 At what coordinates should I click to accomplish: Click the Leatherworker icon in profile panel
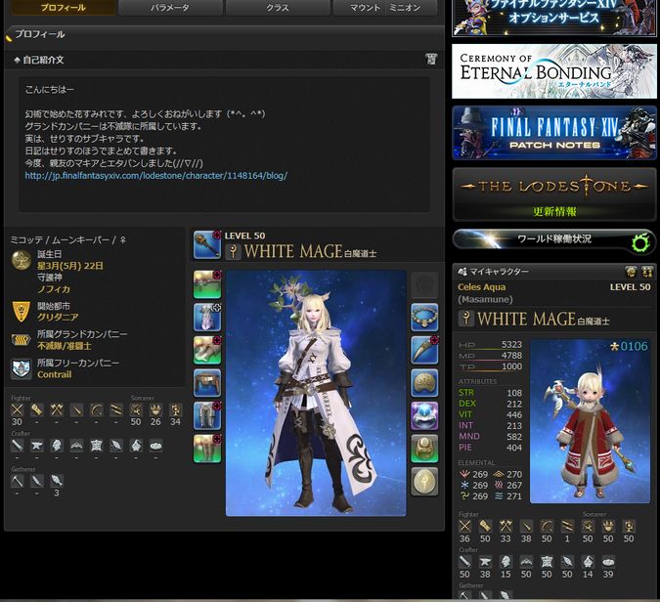point(97,445)
